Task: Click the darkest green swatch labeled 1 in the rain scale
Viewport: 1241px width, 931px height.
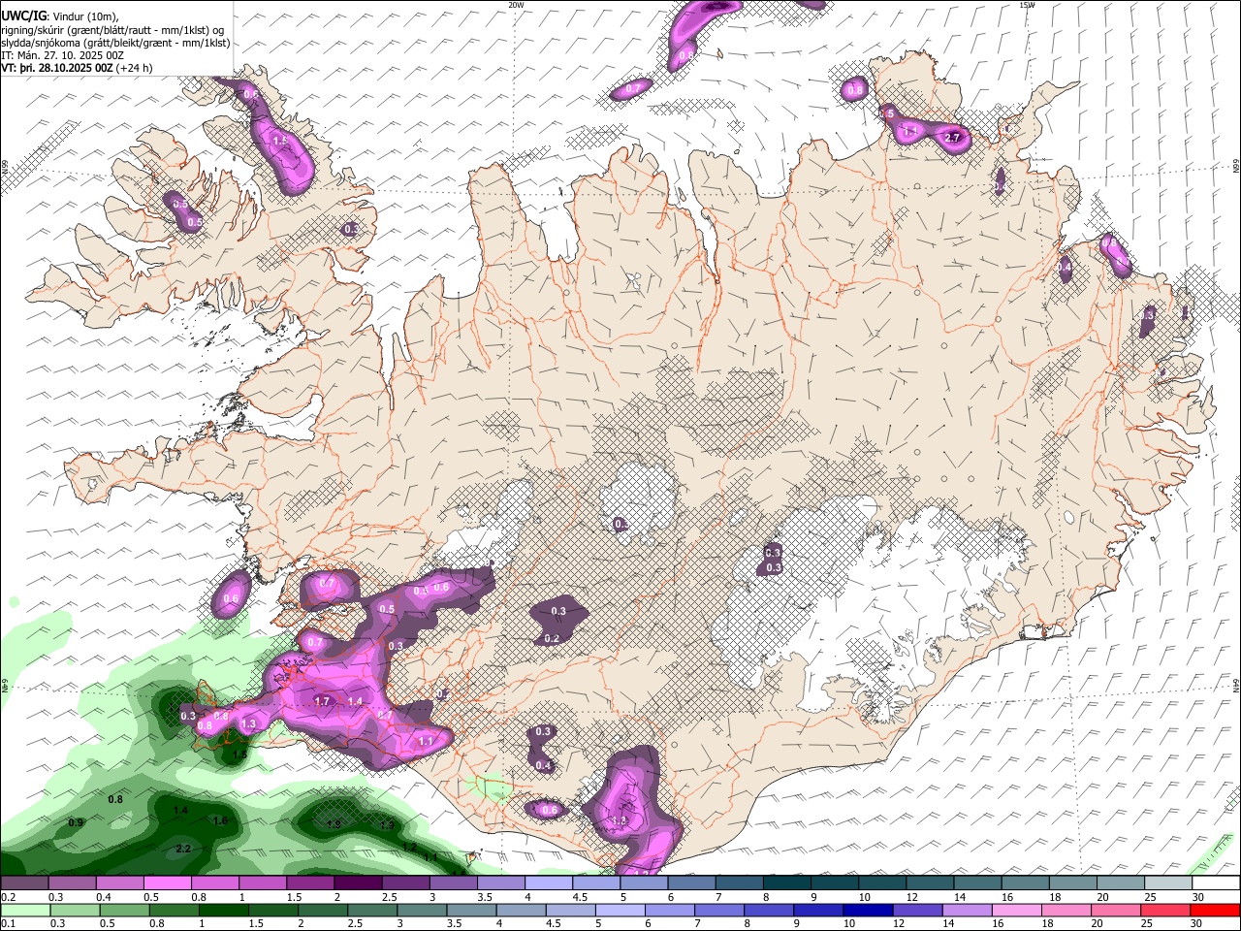Action: pos(224,911)
